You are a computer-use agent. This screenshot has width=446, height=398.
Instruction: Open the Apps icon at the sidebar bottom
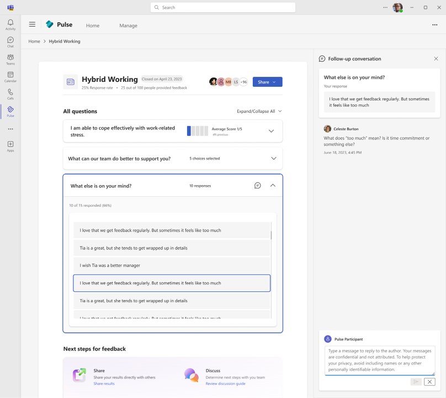pos(10,145)
